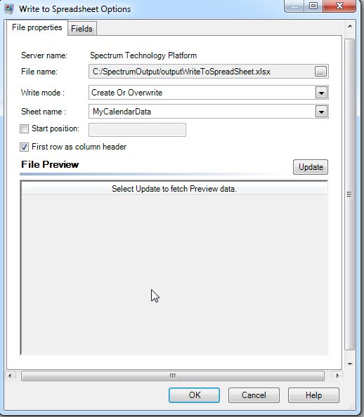Click the application icon in title bar
Screen dimensions: 364x417
coord(9,9)
